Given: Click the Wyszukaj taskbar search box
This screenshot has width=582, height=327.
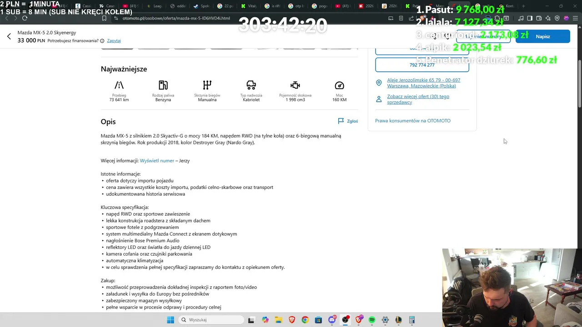Looking at the screenshot, I should click(x=211, y=320).
